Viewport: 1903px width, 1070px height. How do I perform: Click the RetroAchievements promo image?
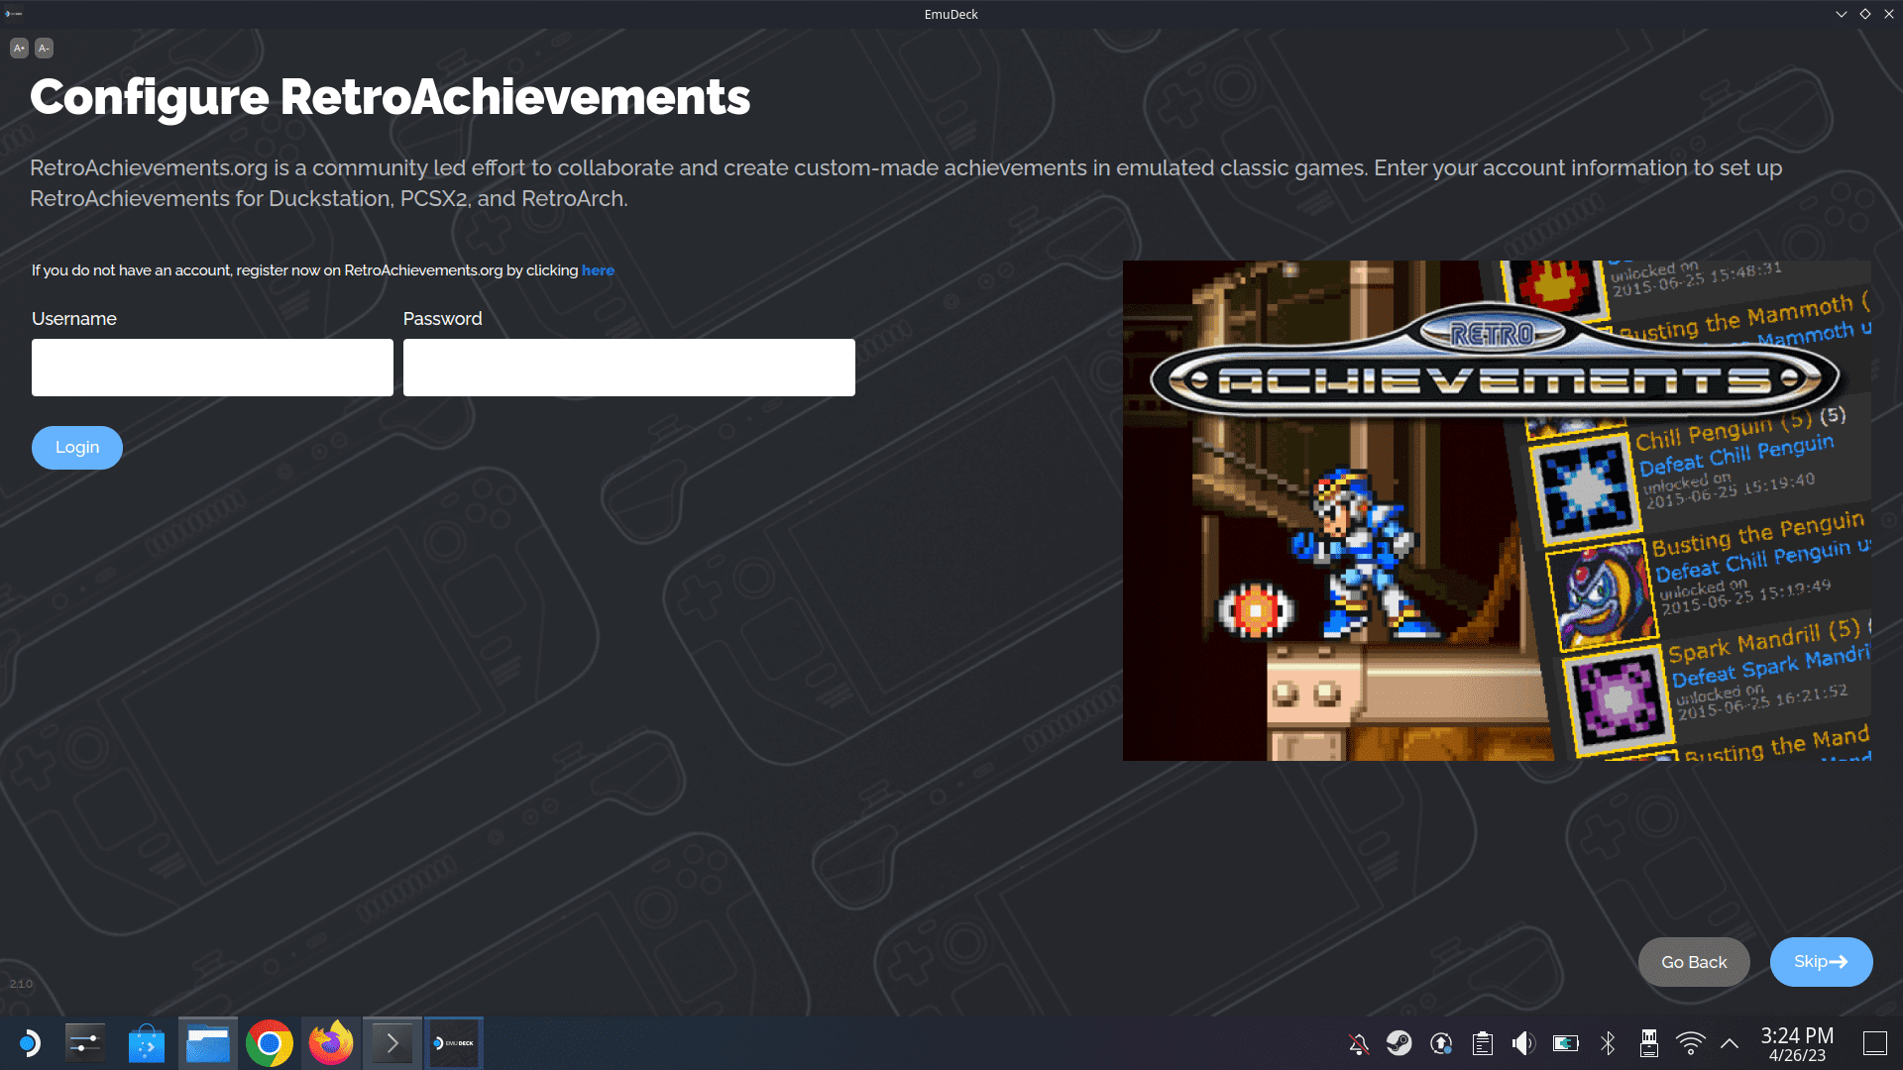[1497, 510]
